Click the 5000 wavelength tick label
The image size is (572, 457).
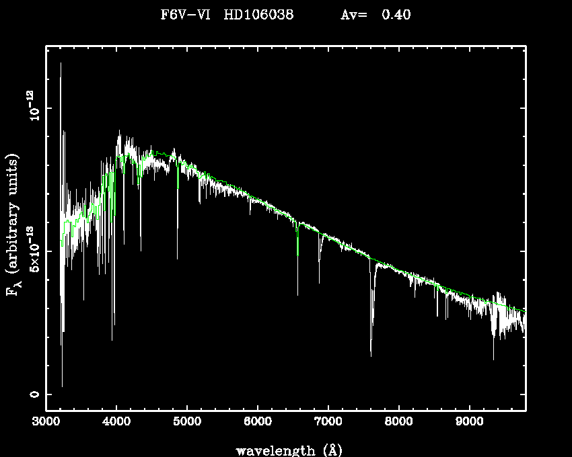tap(187, 422)
